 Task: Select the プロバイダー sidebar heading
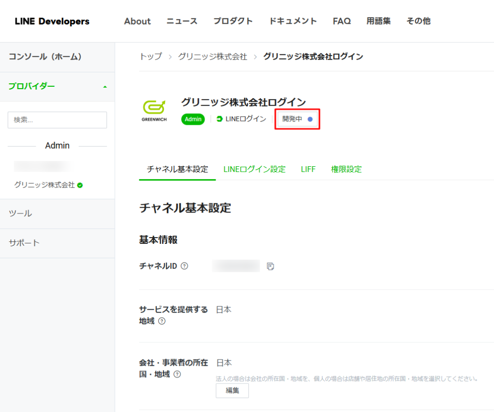point(31,86)
